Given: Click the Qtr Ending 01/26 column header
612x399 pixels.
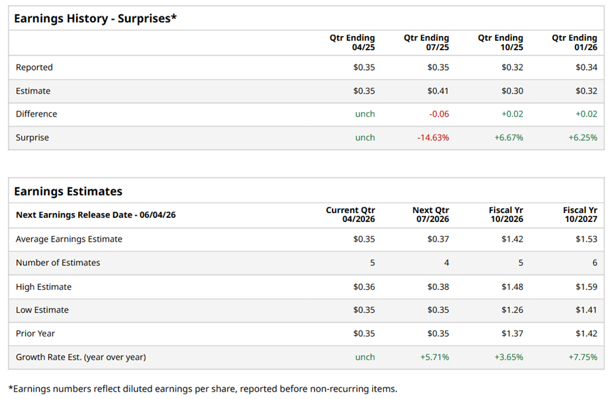Looking at the screenshot, I should 574,42.
